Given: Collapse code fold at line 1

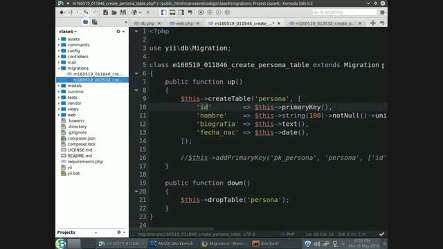Looking at the screenshot, I should (136, 31).
